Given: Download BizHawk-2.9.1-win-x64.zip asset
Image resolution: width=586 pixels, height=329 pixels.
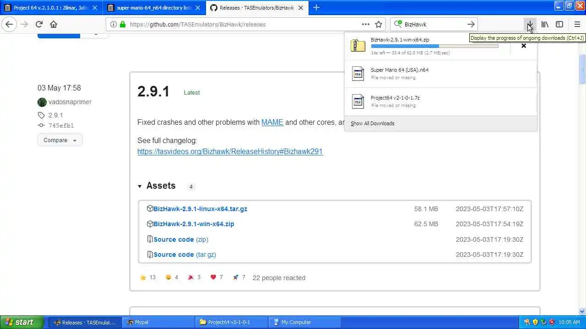Looking at the screenshot, I should click(194, 224).
